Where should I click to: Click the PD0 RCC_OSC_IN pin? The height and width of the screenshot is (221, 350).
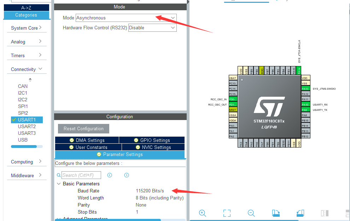pos(233,99)
